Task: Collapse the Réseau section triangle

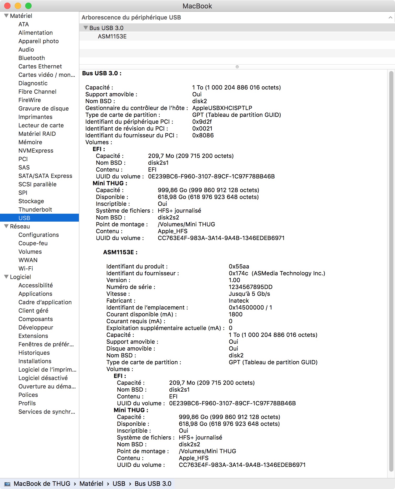Action: point(6,226)
